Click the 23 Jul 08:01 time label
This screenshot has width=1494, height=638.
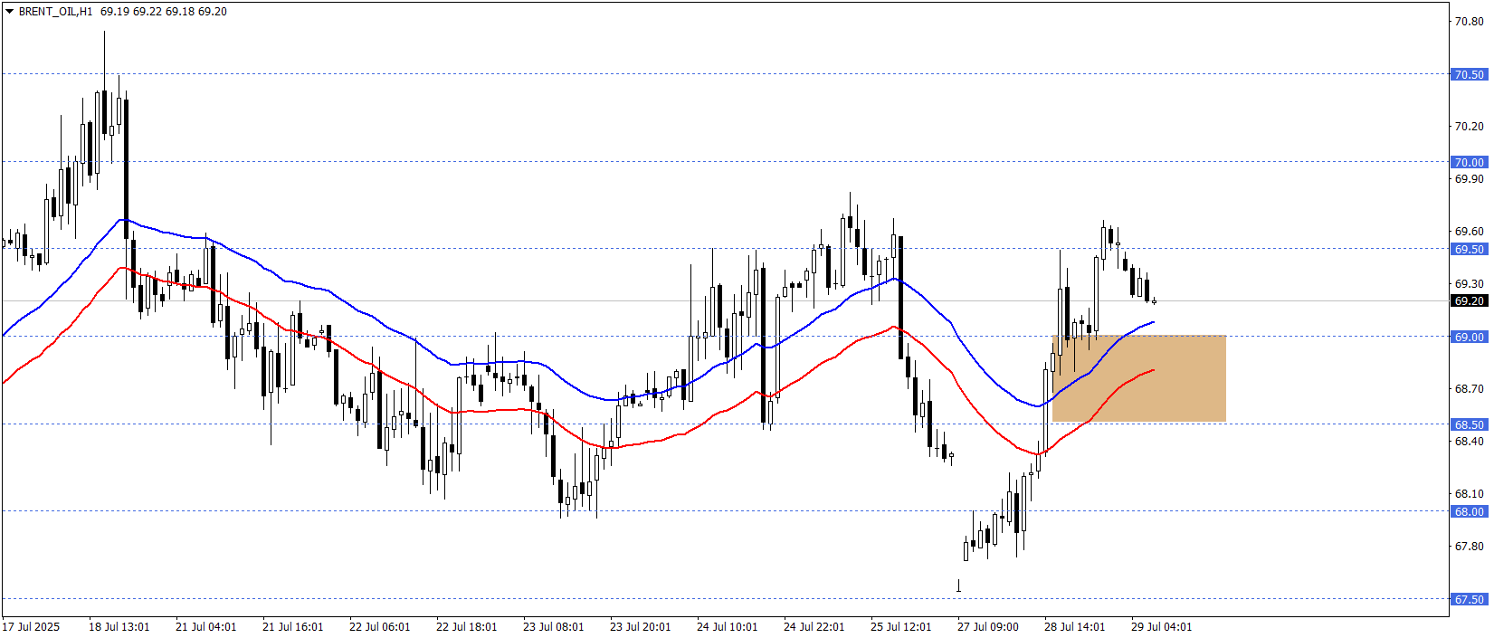click(553, 626)
